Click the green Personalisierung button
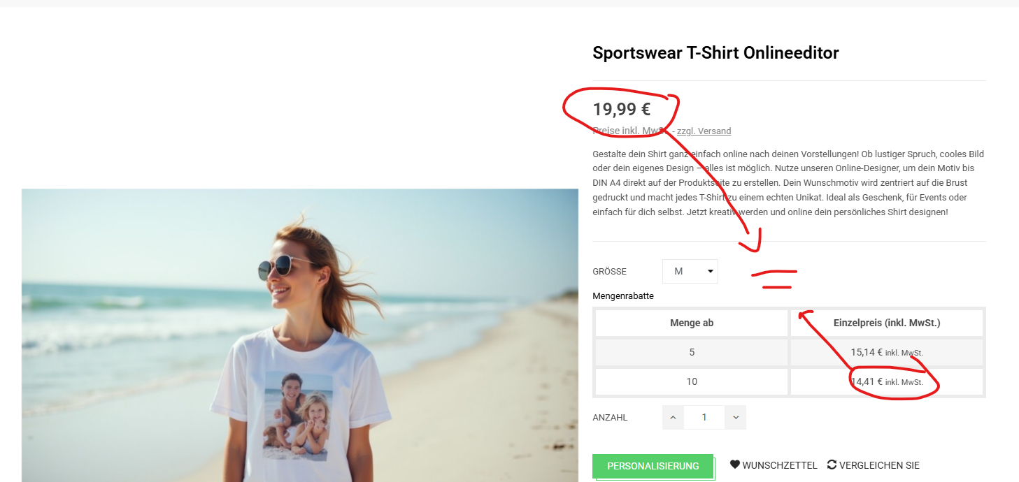1019x482 pixels. [x=653, y=467]
